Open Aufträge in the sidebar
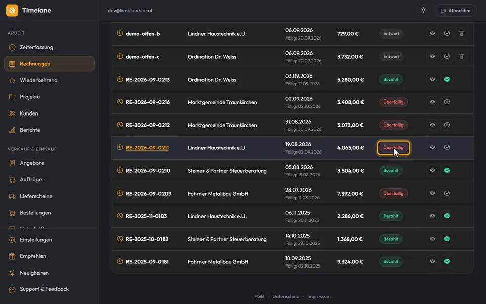 click(x=49, y=179)
